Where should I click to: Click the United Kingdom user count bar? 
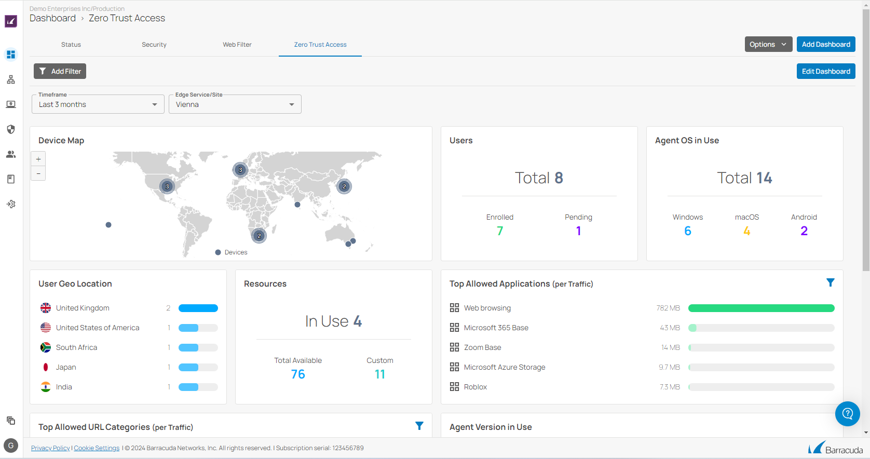(198, 308)
